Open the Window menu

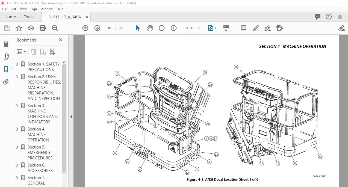pyautogui.click(x=47, y=9)
